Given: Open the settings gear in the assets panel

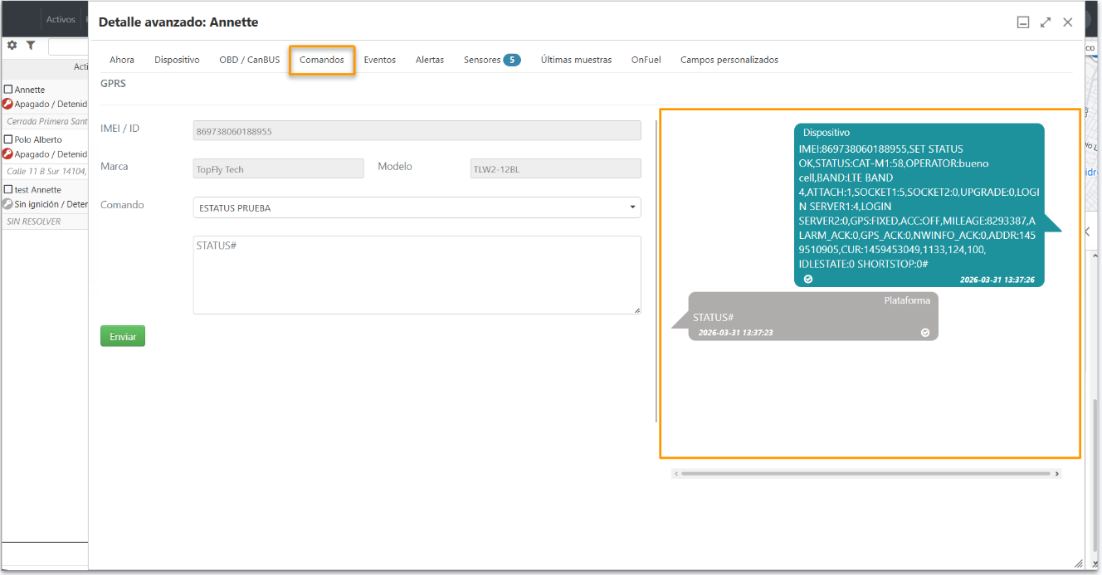Looking at the screenshot, I should click(12, 46).
